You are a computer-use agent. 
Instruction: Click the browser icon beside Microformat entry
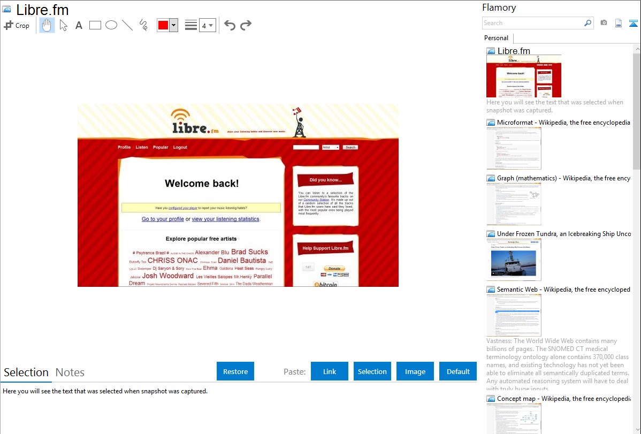[491, 123]
